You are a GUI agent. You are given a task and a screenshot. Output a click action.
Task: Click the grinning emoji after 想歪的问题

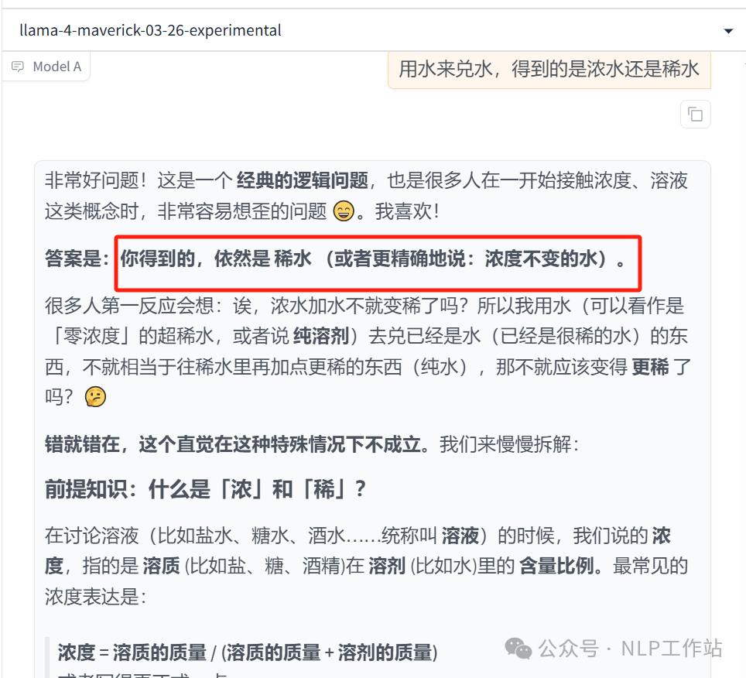point(344,211)
